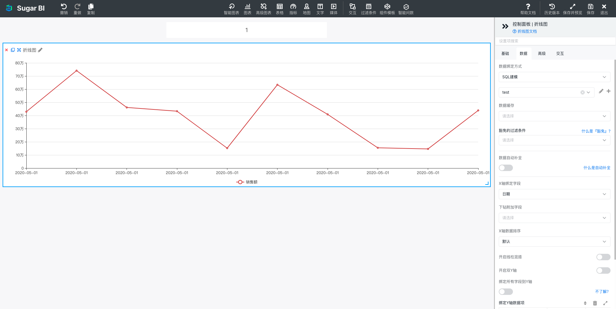Click the Save (保存) icon
This screenshot has height=309, width=616.
[591, 6]
